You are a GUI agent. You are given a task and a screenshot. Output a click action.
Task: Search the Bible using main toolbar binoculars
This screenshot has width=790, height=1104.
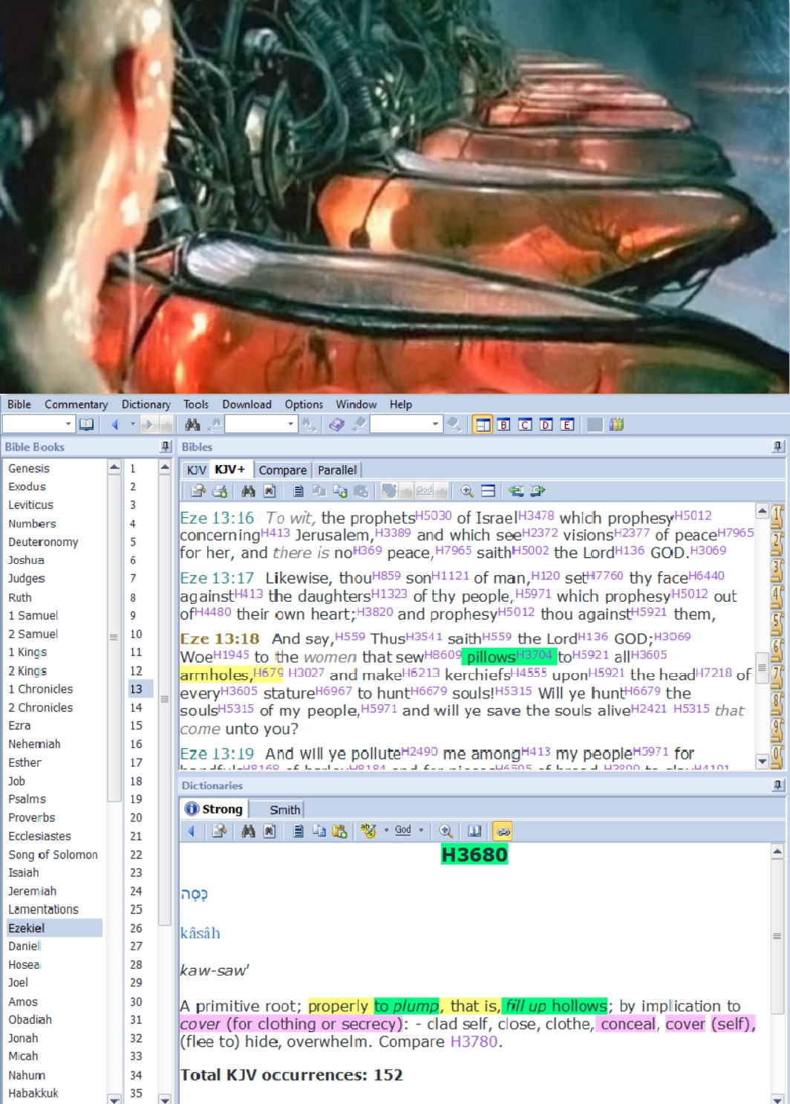[x=192, y=424]
